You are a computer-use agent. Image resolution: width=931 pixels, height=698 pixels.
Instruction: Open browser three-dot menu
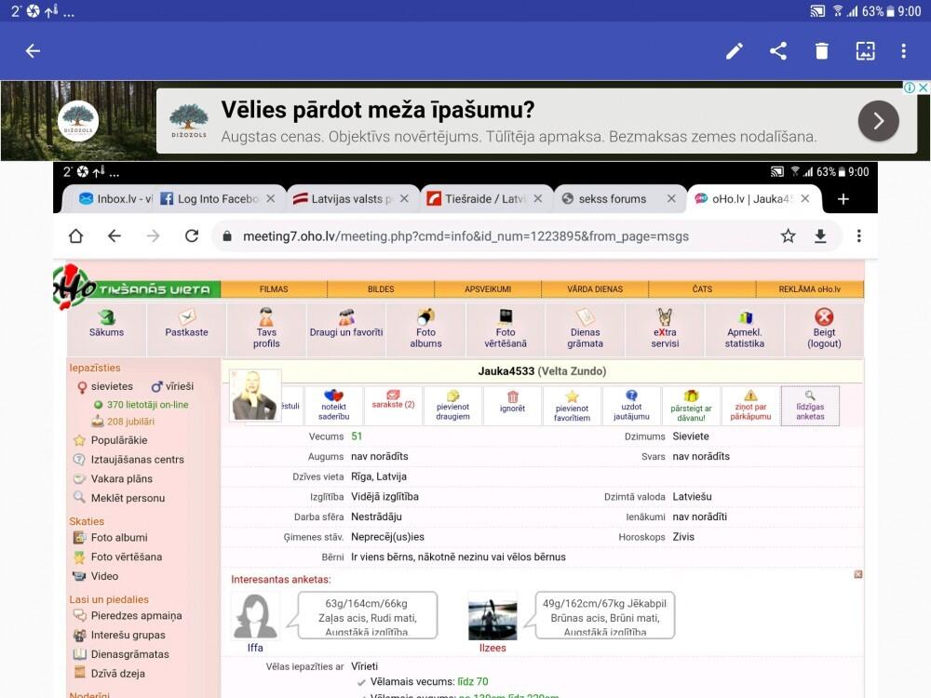click(858, 236)
